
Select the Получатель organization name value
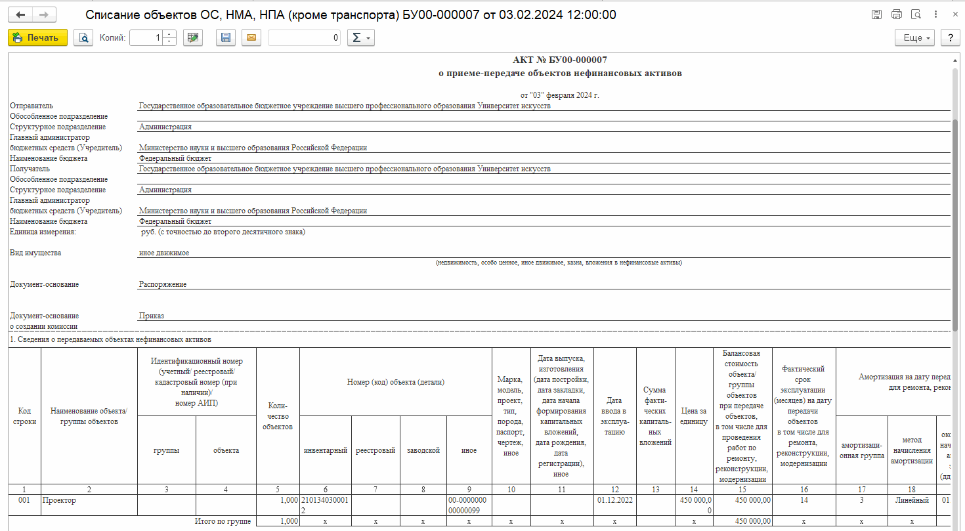[x=345, y=169]
